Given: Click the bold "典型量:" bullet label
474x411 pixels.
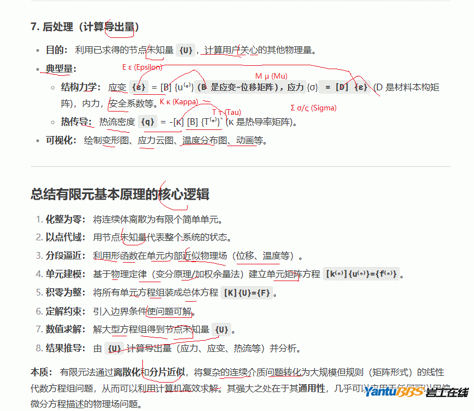Looking at the screenshot, I should 61,69.
